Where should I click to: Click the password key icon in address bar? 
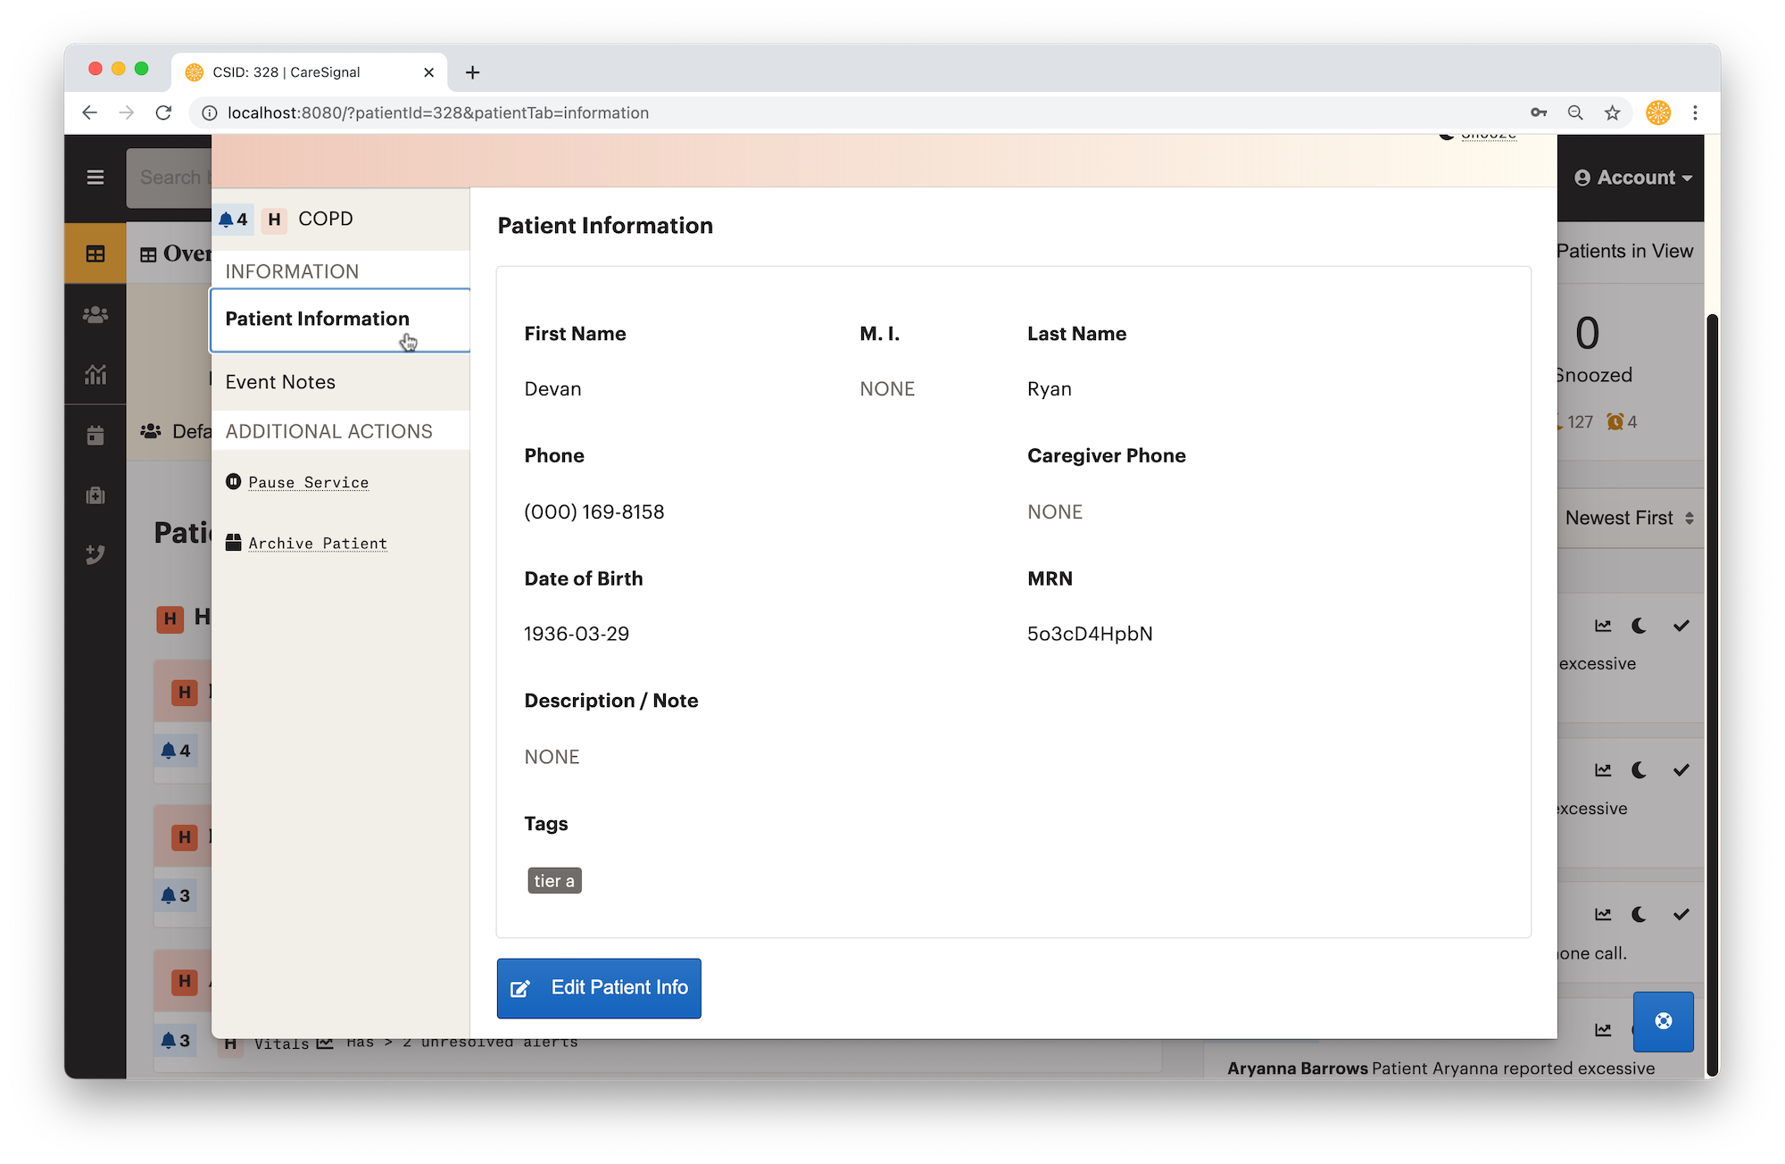click(x=1539, y=112)
